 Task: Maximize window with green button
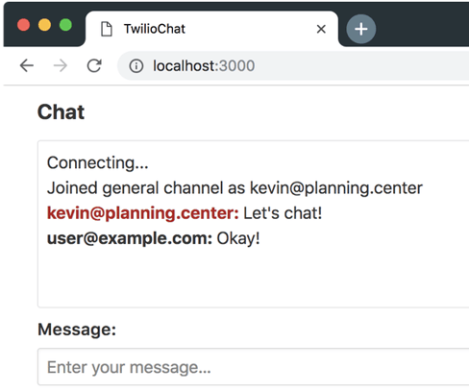point(65,25)
